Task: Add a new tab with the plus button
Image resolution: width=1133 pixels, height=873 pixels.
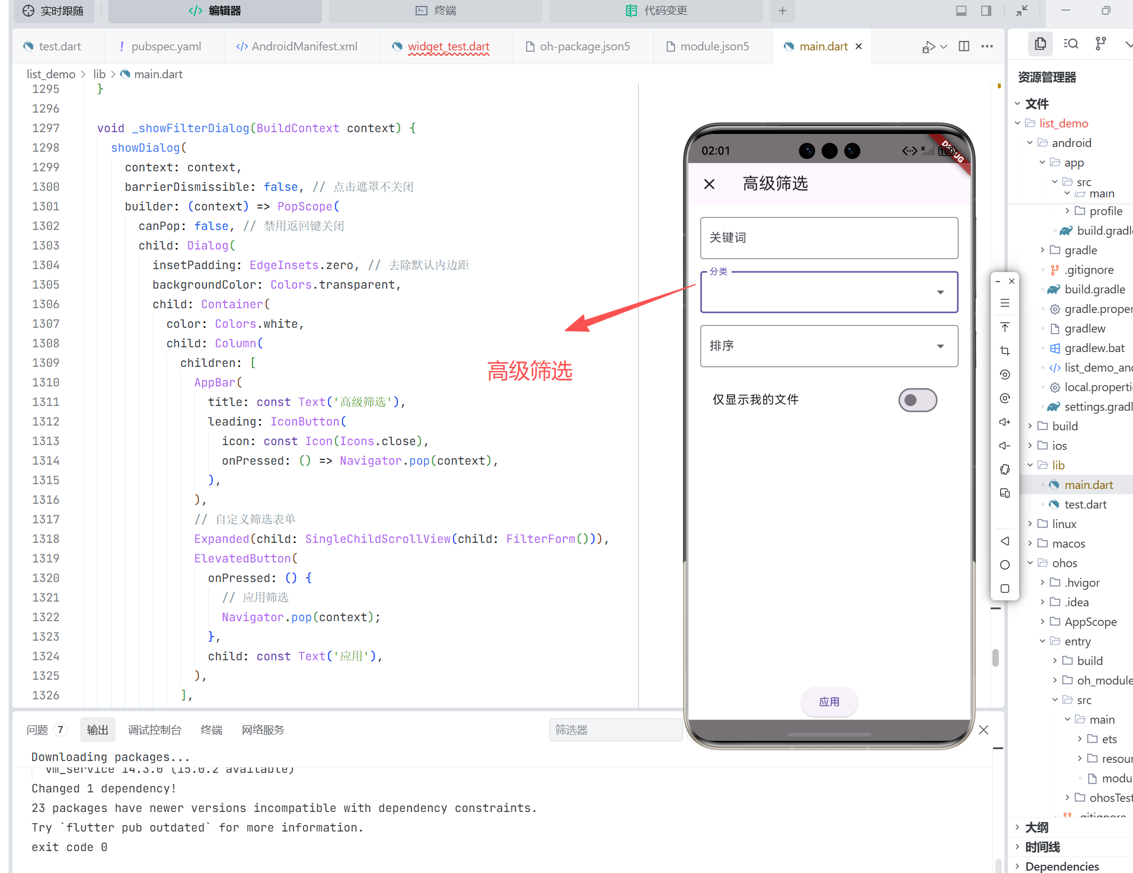Action: tap(783, 11)
